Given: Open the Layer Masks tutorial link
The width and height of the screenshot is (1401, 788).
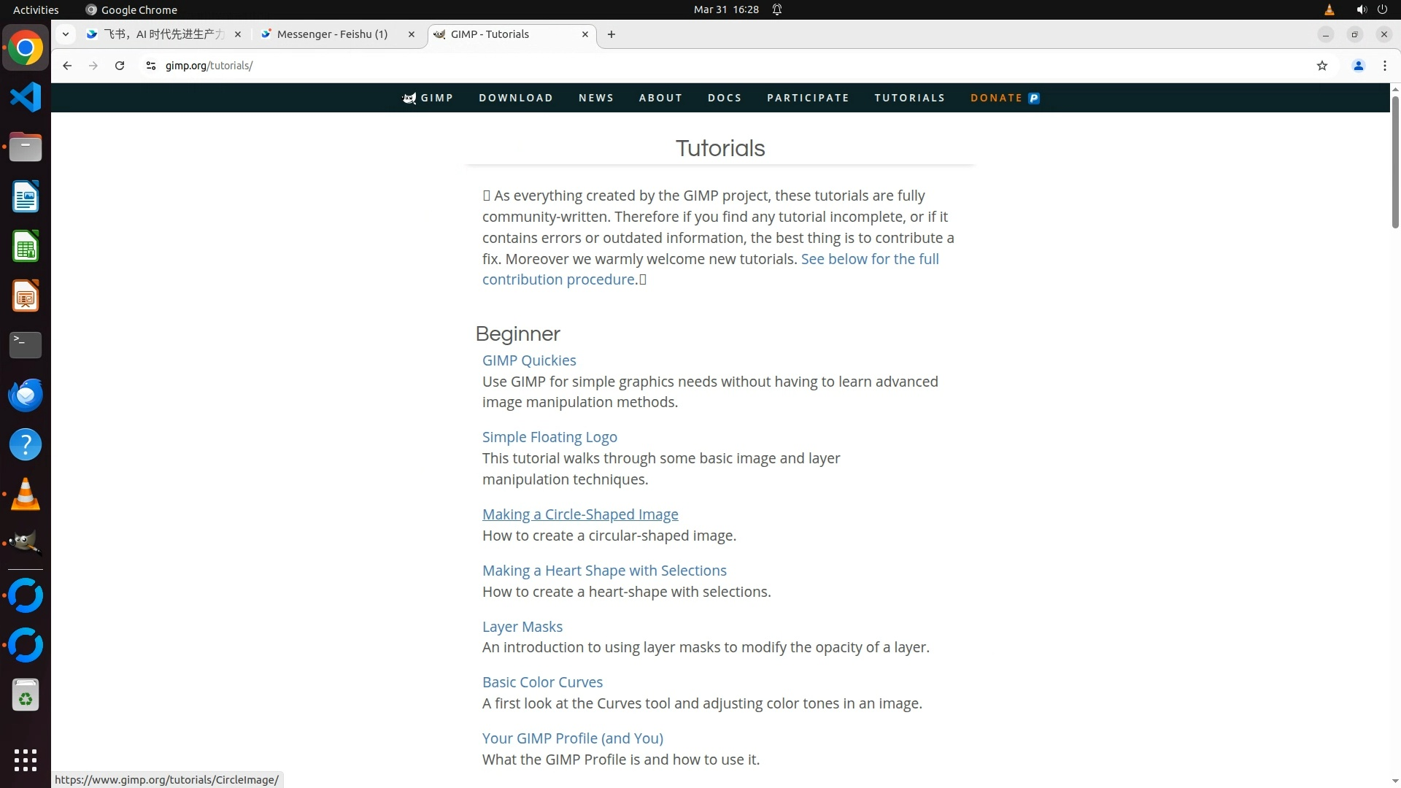Looking at the screenshot, I should click(x=522, y=627).
